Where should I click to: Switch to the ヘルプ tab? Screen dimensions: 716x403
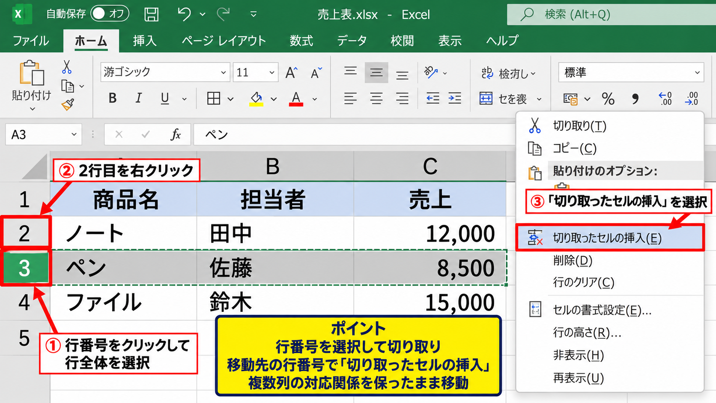502,41
